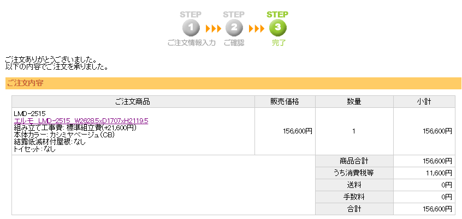Image resolution: width=462 pixels, height=219 pixels.
Task: Click the STEP 1 circle icon
Action: pyautogui.click(x=191, y=28)
